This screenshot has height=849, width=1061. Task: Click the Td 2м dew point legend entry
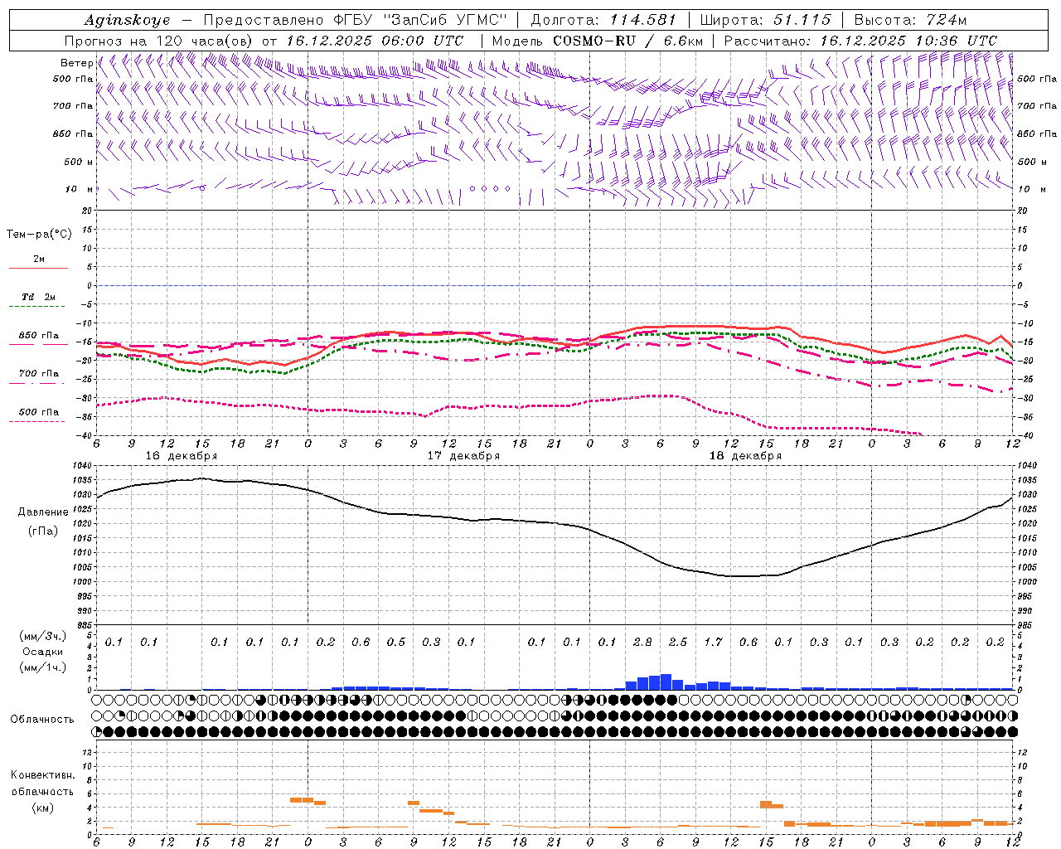coord(39,297)
